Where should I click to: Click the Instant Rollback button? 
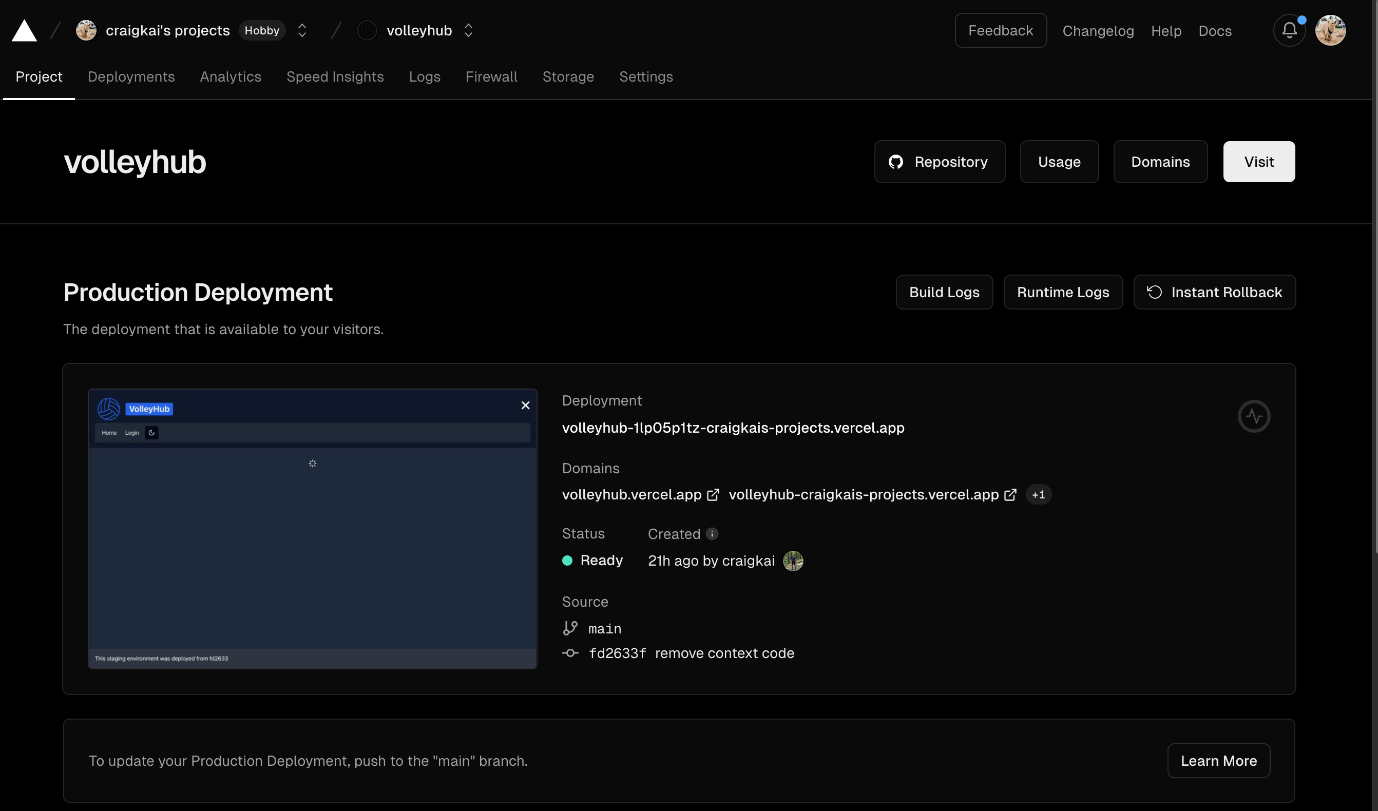point(1215,293)
